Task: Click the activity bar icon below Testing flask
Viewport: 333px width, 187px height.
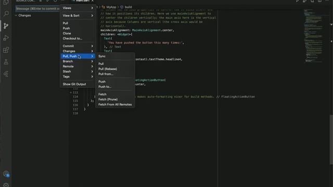Action: (x=6, y=74)
